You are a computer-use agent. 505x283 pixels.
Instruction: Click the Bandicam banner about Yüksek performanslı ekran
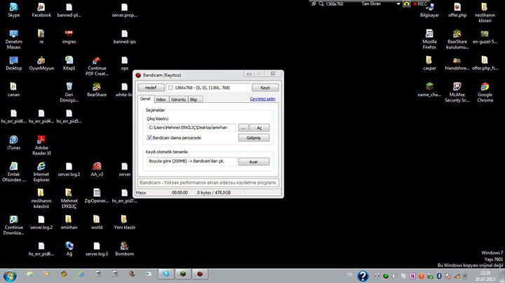[208, 182]
